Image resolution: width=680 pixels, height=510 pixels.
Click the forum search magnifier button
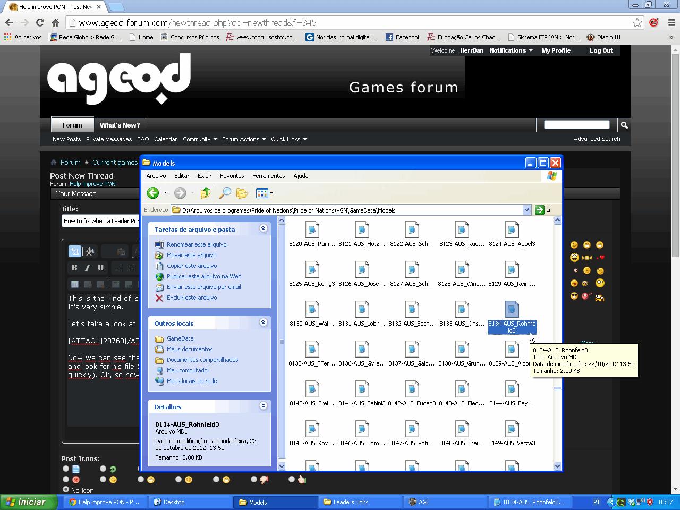(x=624, y=125)
